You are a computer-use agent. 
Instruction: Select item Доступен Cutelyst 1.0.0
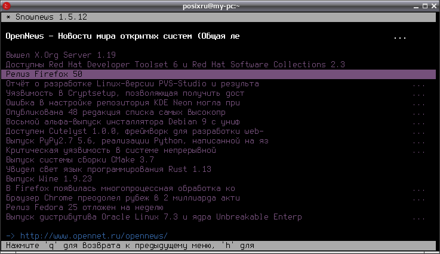135,131
